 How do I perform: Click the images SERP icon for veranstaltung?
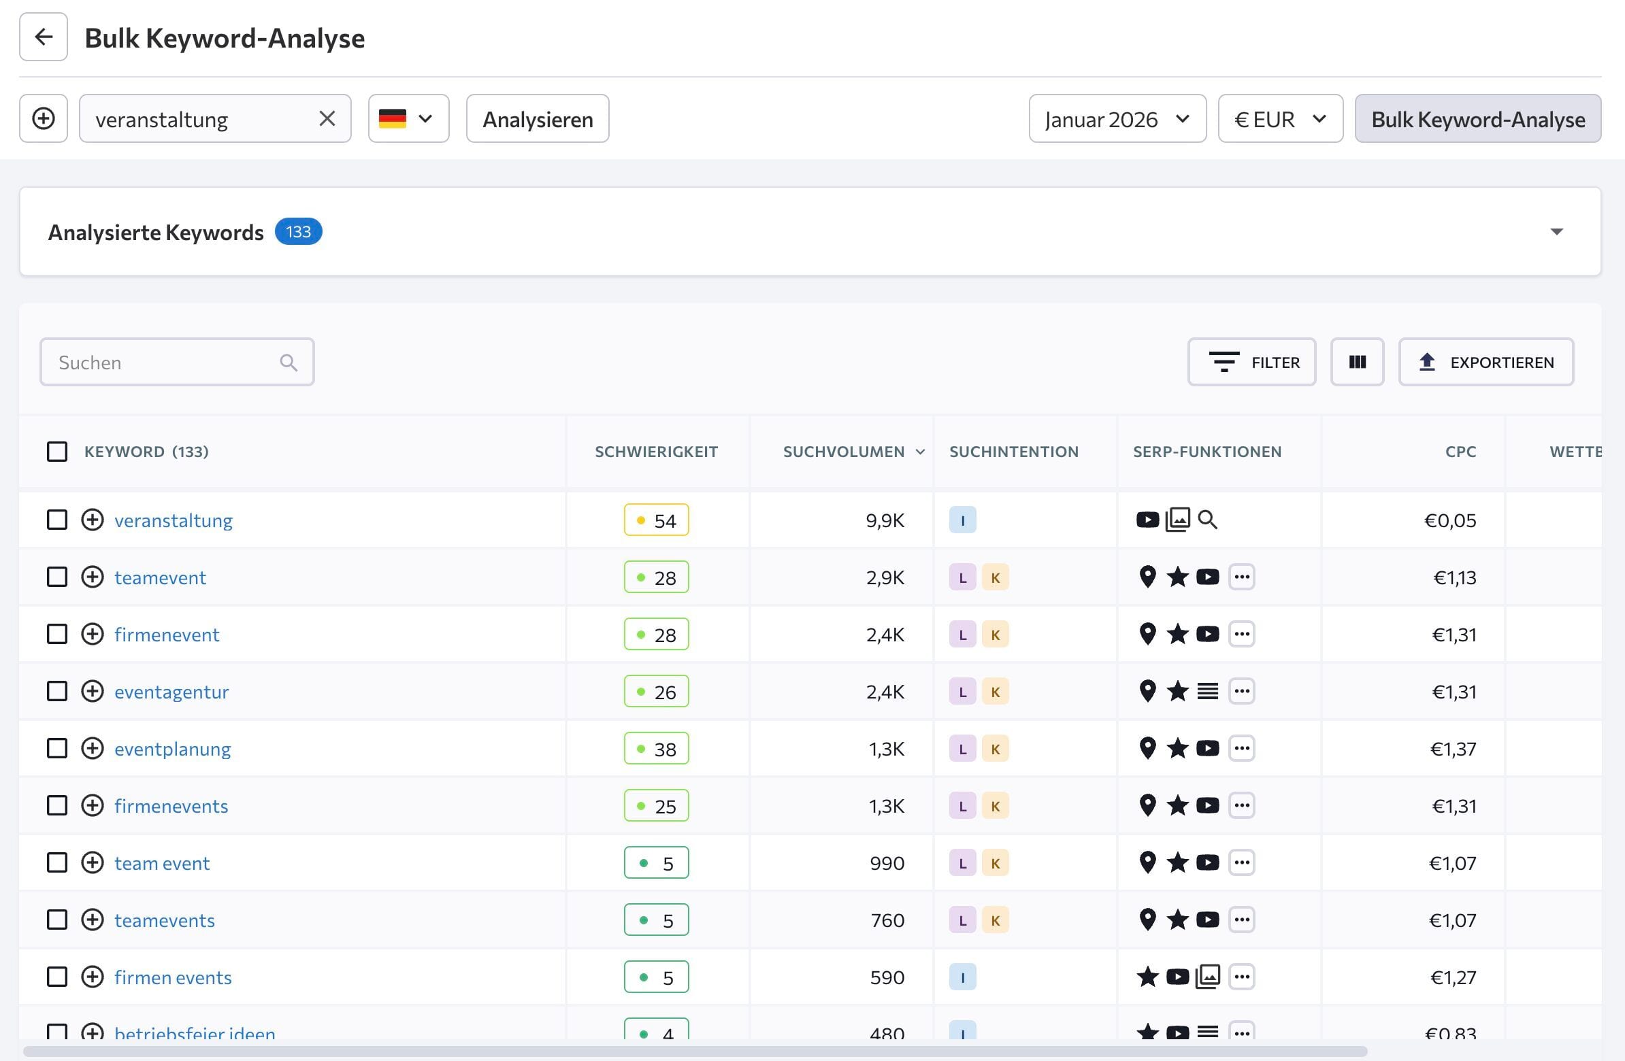tap(1177, 519)
